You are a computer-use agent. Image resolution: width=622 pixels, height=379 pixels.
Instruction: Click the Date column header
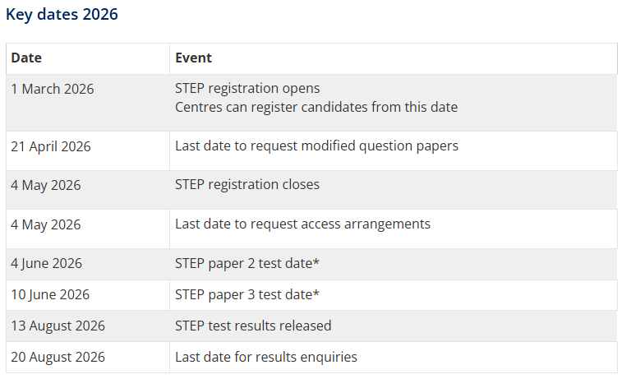tap(26, 58)
